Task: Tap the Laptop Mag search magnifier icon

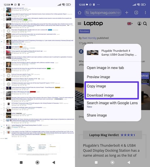Action: (145, 23)
